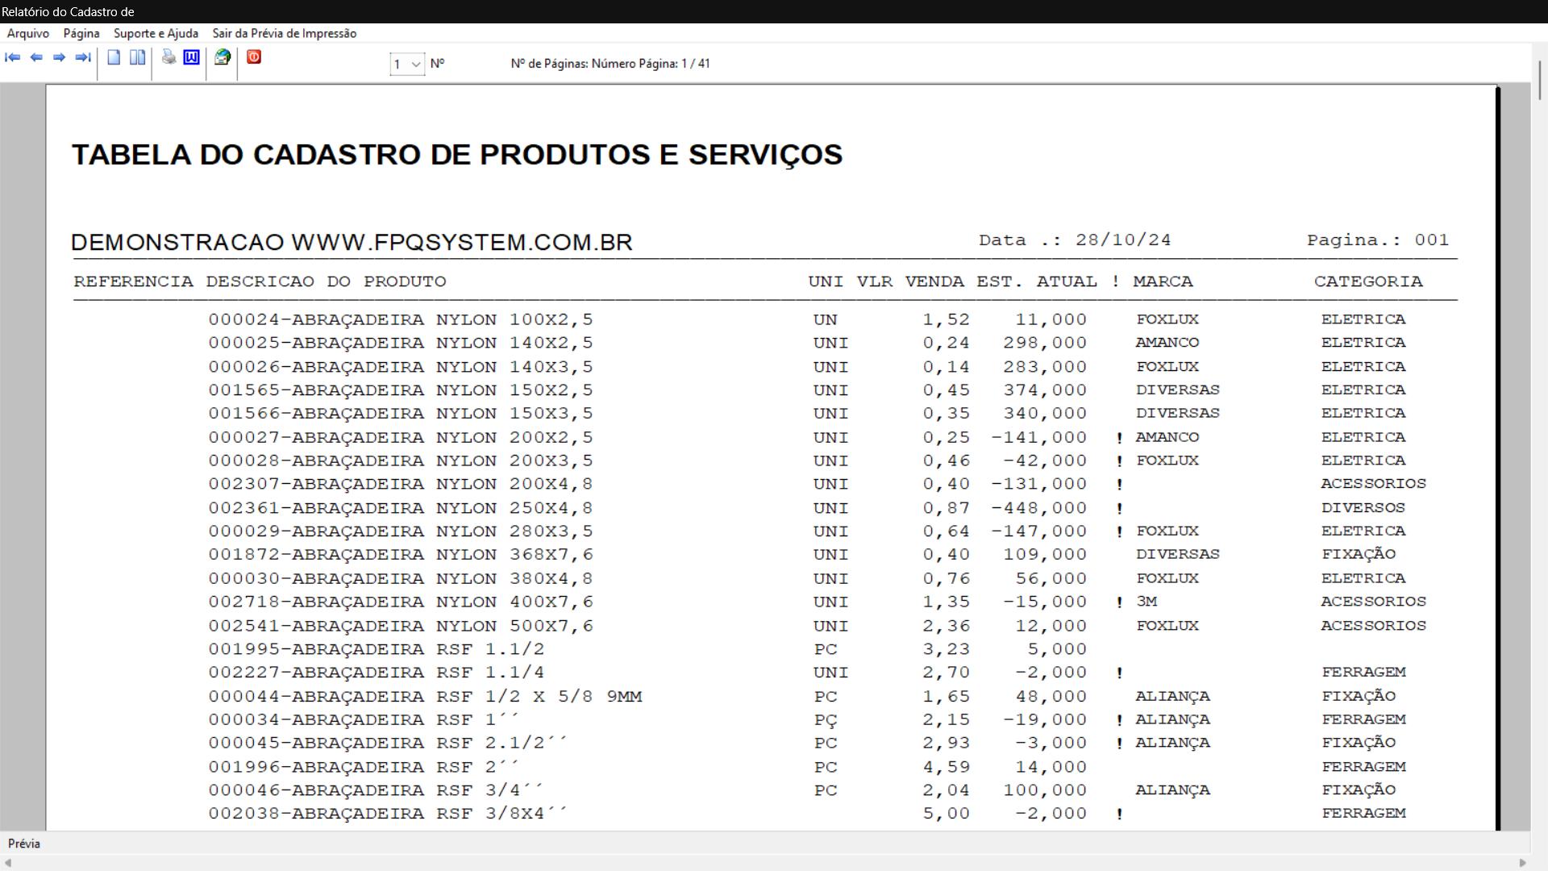
Task: Select row 000029-ABRAÇADEIRA NYLON 280X3,5
Action: click(x=807, y=531)
